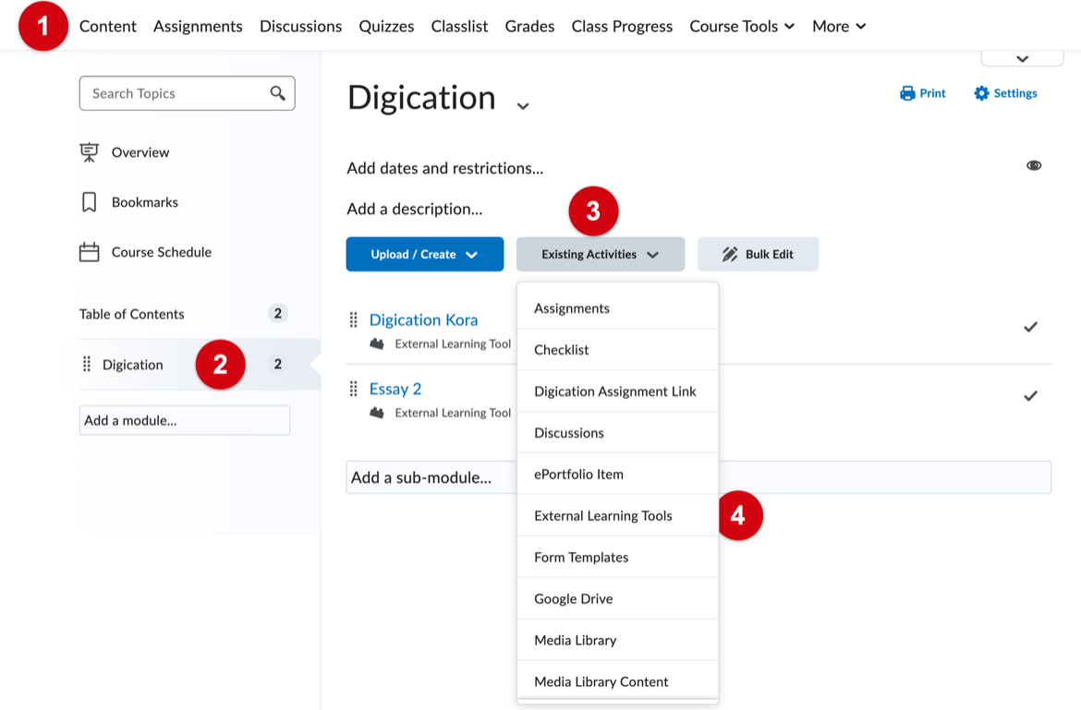Choose Digication Assignment Link menu item
Viewport: 1081px width, 710px height.
618,391
